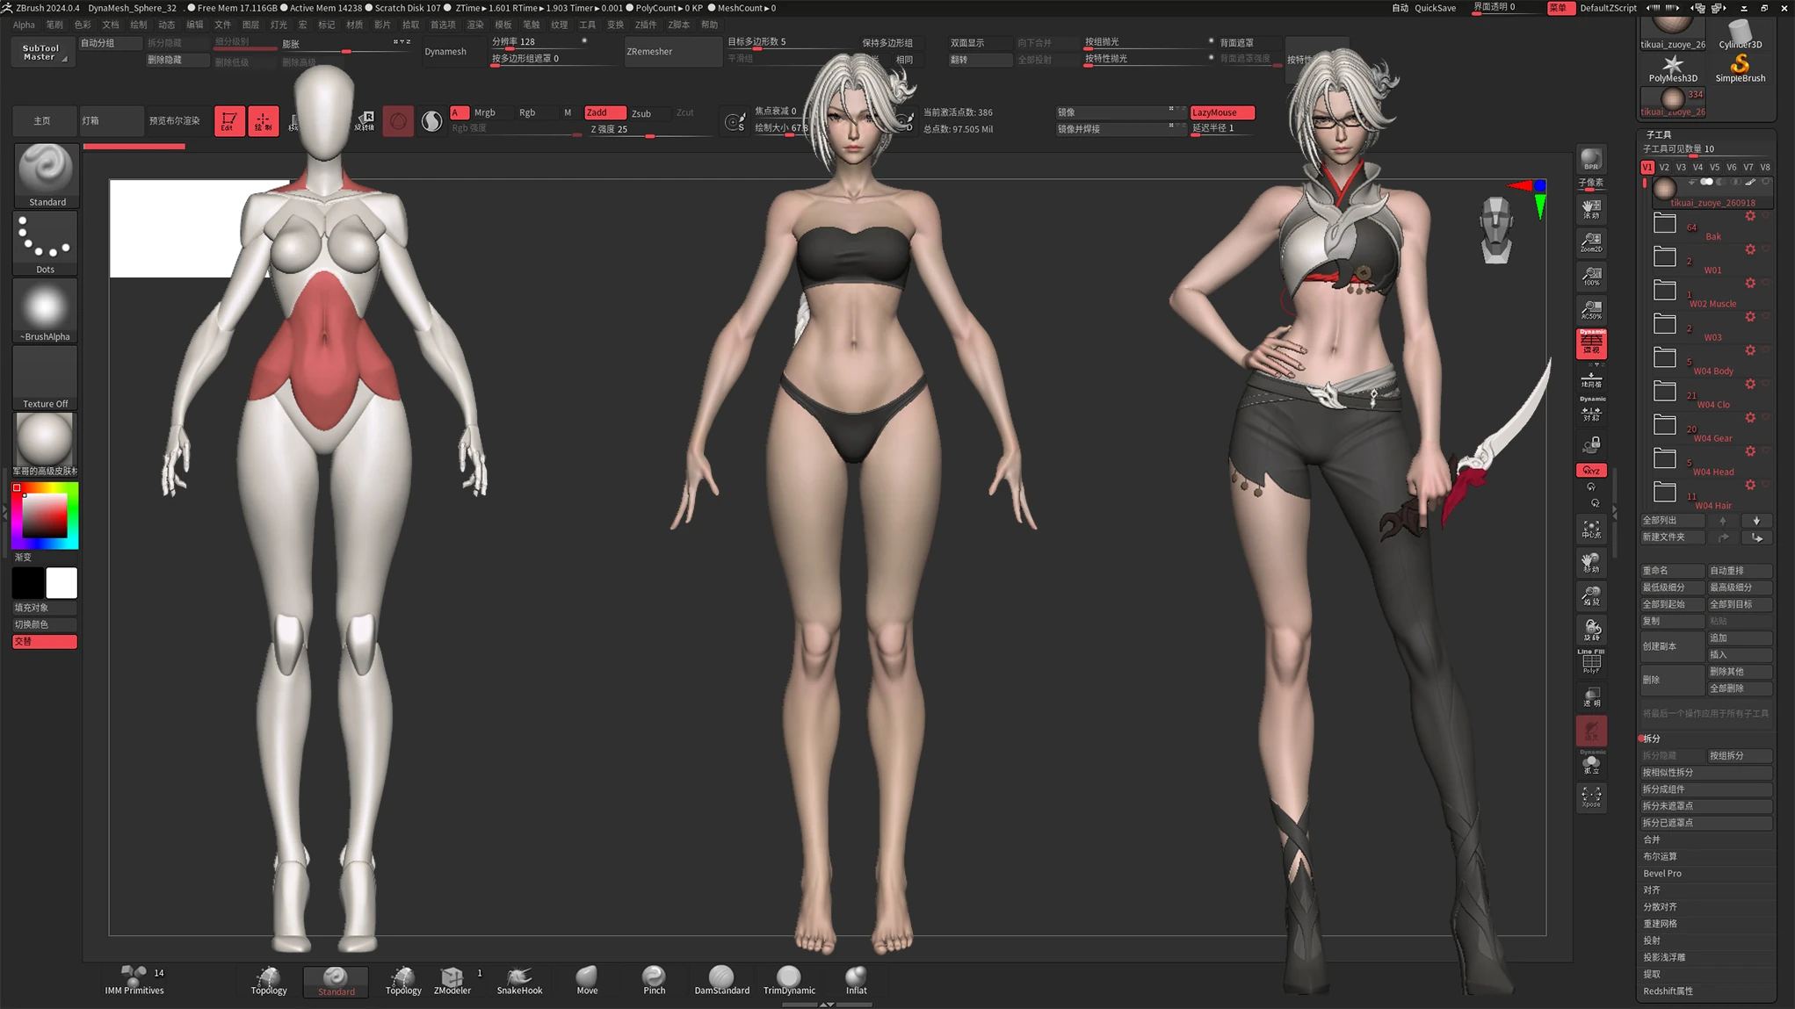Click the color picker gradient square
Image resolution: width=1795 pixels, height=1009 pixels.
(x=45, y=515)
